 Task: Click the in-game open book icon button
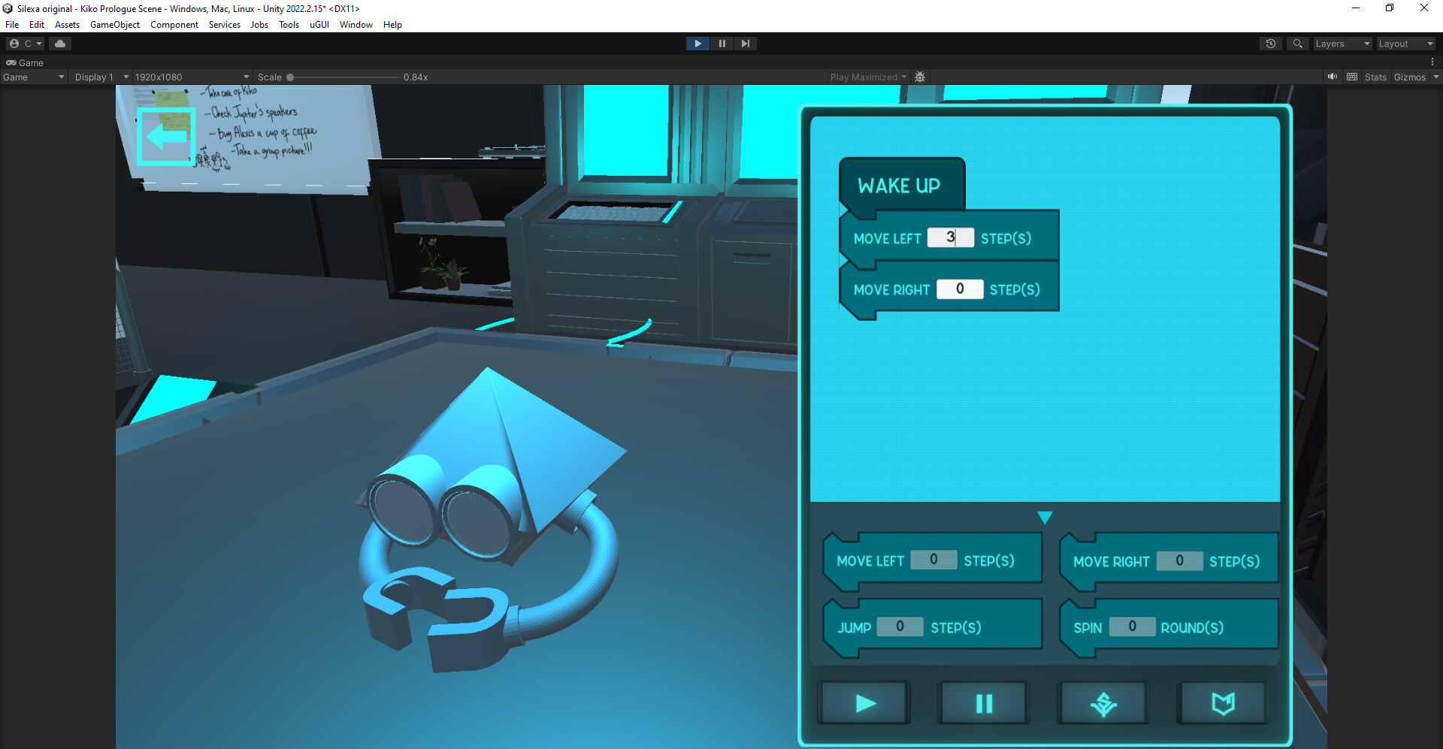pos(1223,703)
